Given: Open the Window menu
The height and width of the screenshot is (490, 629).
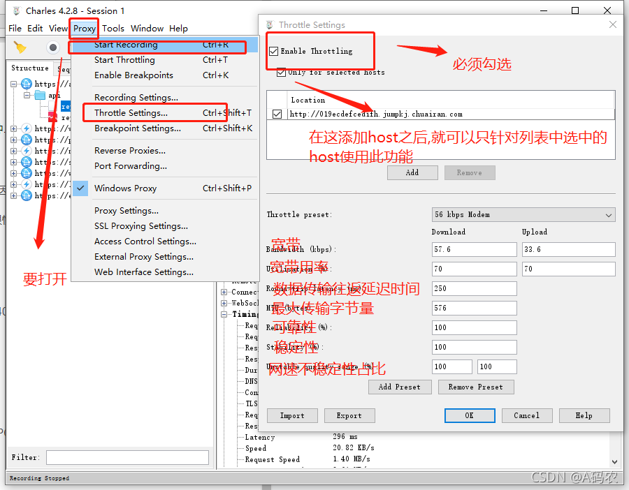Looking at the screenshot, I should click(x=147, y=29).
